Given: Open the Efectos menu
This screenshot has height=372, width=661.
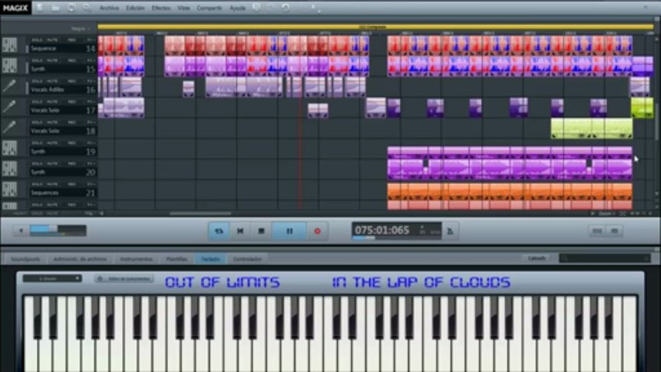Looking at the screenshot, I should click(x=161, y=8).
